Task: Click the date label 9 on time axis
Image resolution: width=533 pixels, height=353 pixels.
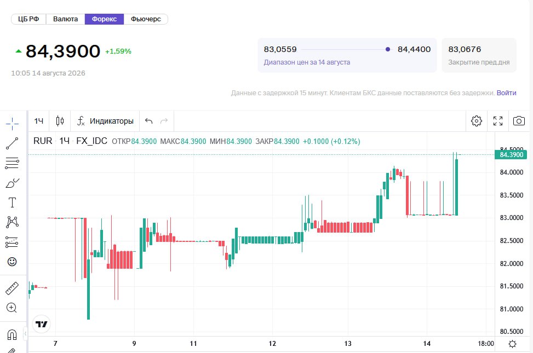Action: [134, 344]
